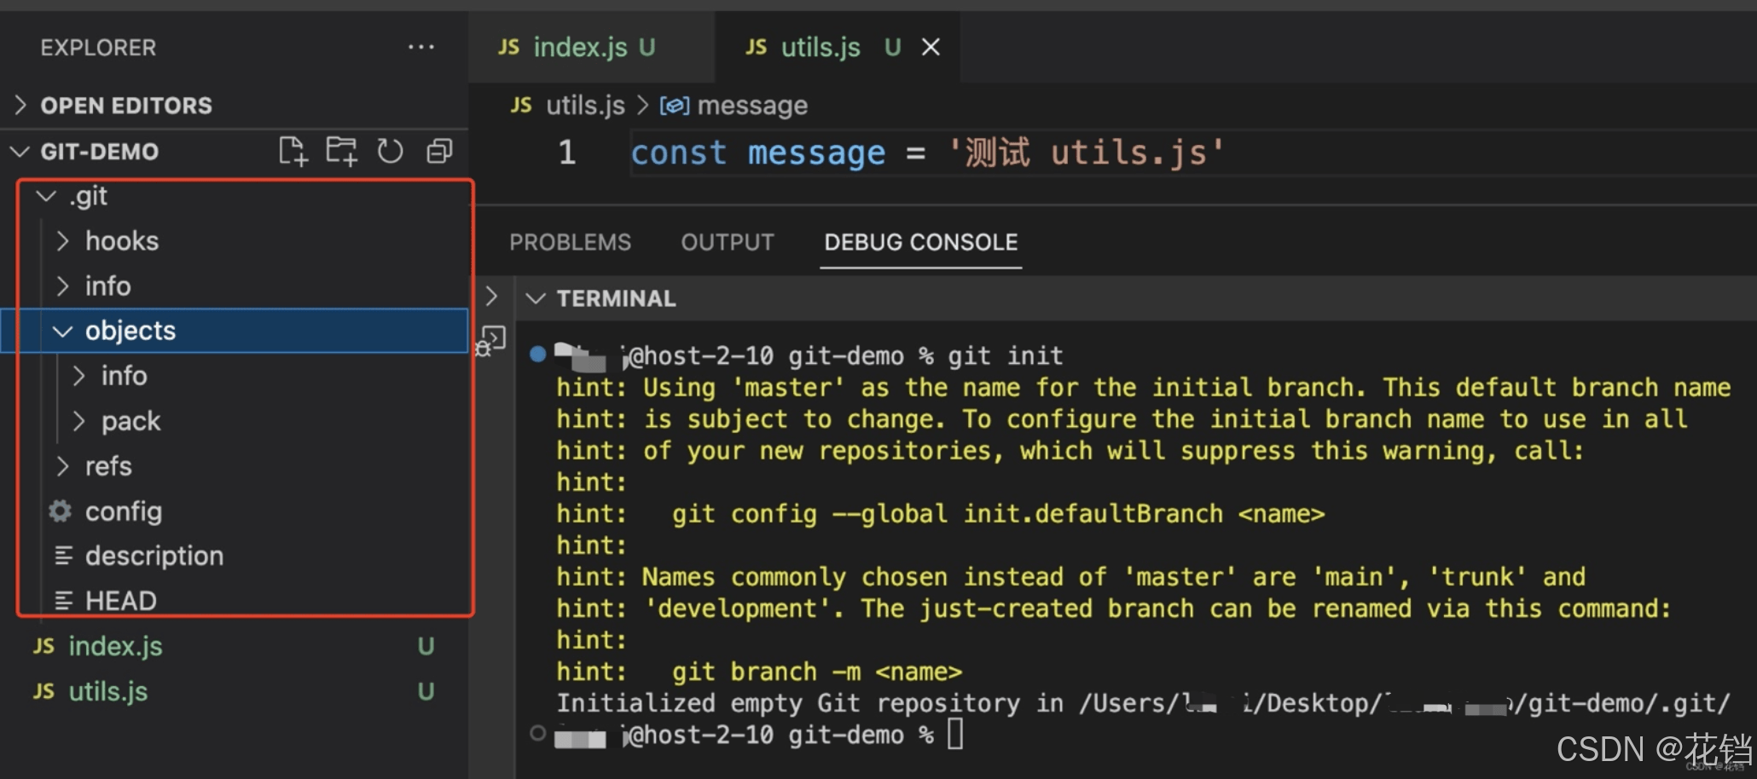Image resolution: width=1757 pixels, height=779 pixels.
Task: Close the utils.js editor tab
Action: coord(931,47)
